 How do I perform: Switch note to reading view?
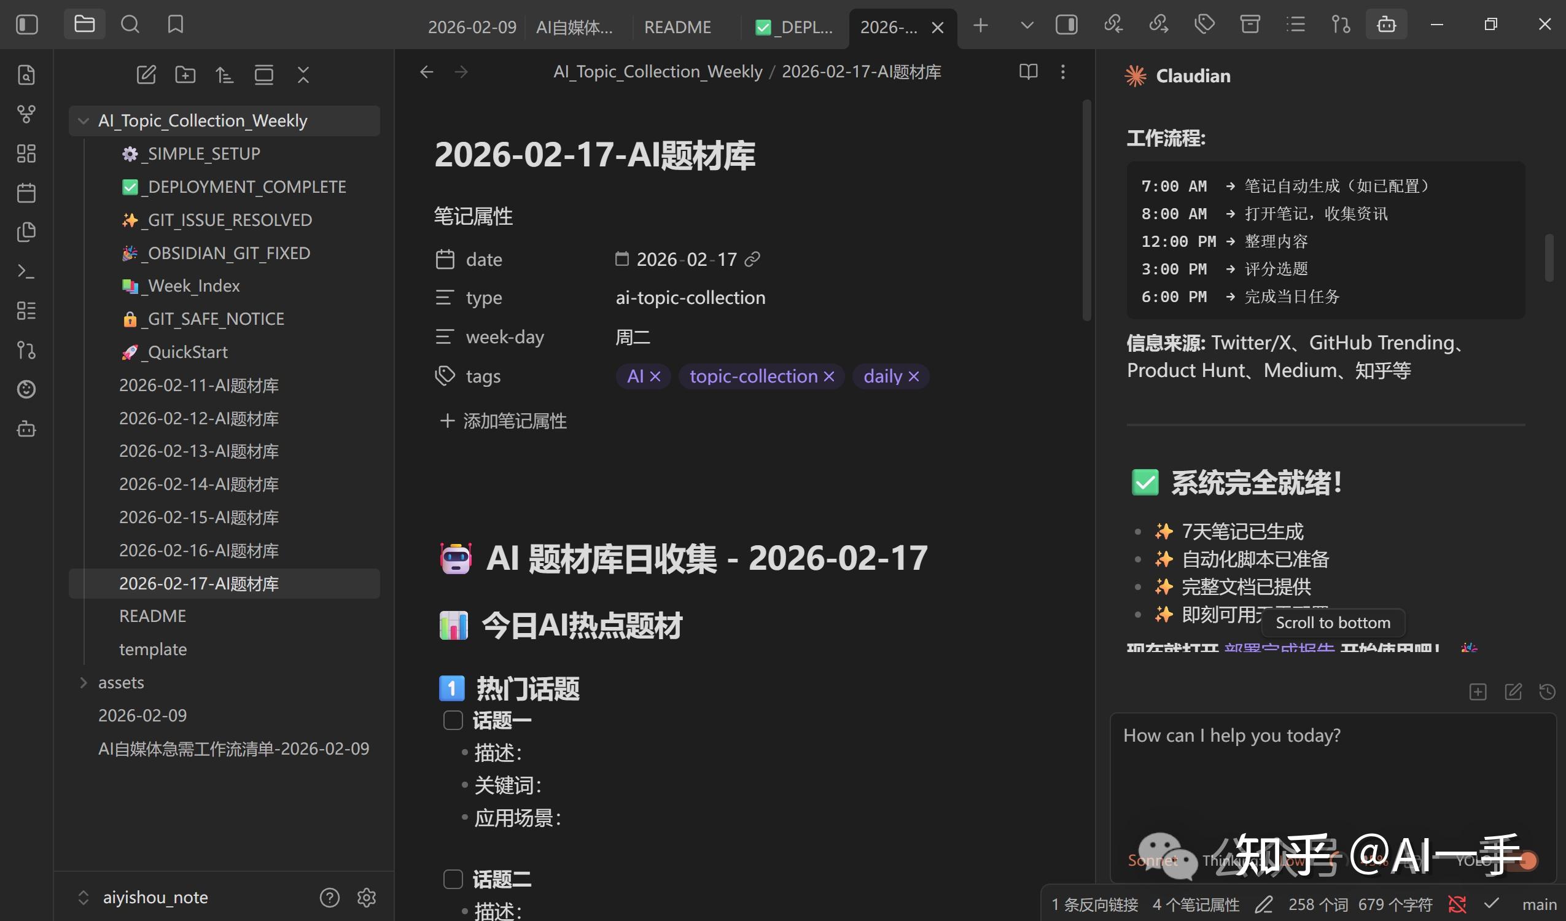[1029, 72]
